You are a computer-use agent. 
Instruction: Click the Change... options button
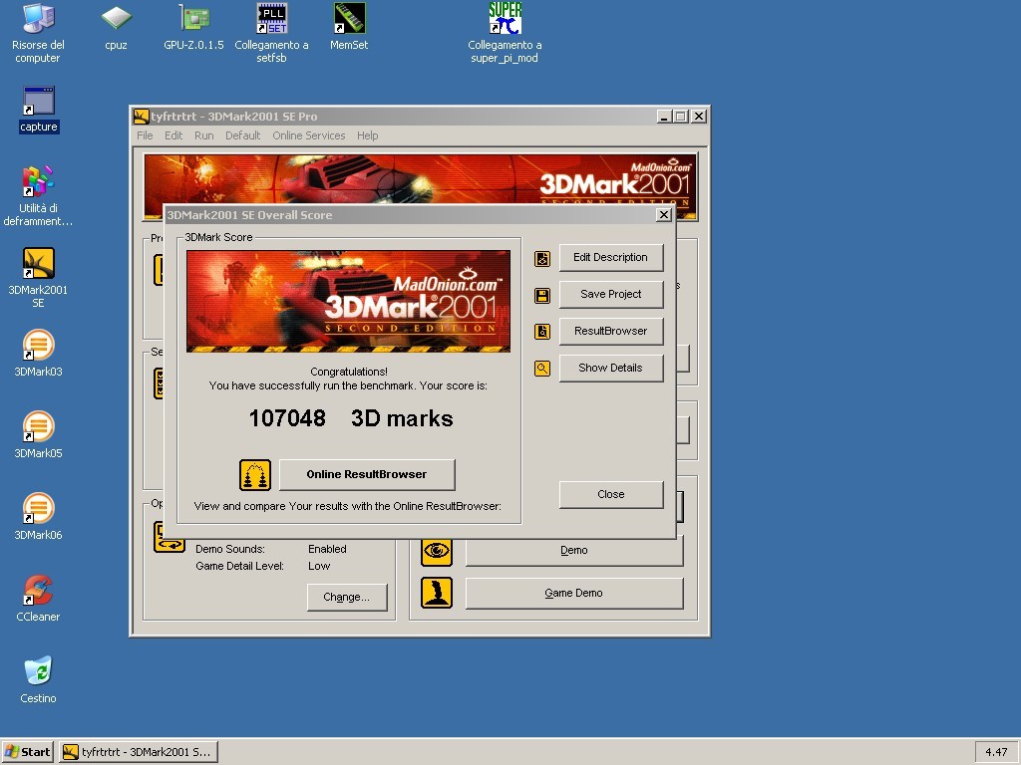(346, 598)
